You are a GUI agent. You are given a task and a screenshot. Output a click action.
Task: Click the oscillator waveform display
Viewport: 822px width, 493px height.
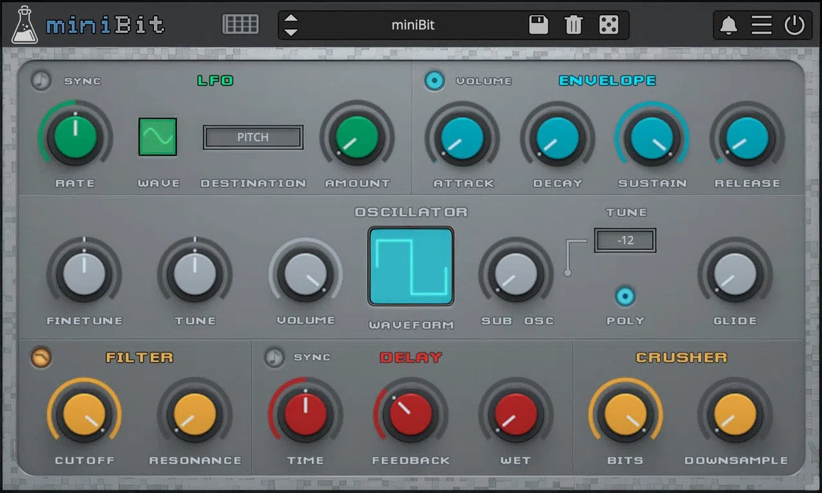pos(410,266)
